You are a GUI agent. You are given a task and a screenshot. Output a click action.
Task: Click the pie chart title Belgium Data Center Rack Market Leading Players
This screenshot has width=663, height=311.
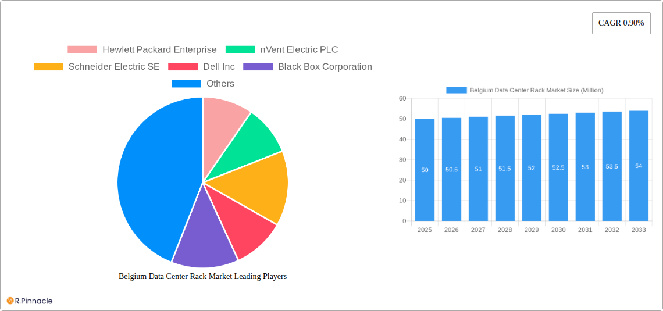pyautogui.click(x=203, y=276)
